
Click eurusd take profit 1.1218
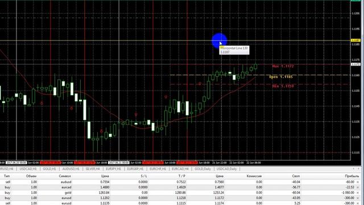[181, 198]
